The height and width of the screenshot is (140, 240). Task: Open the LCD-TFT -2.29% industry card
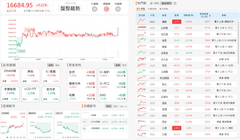(30, 94)
